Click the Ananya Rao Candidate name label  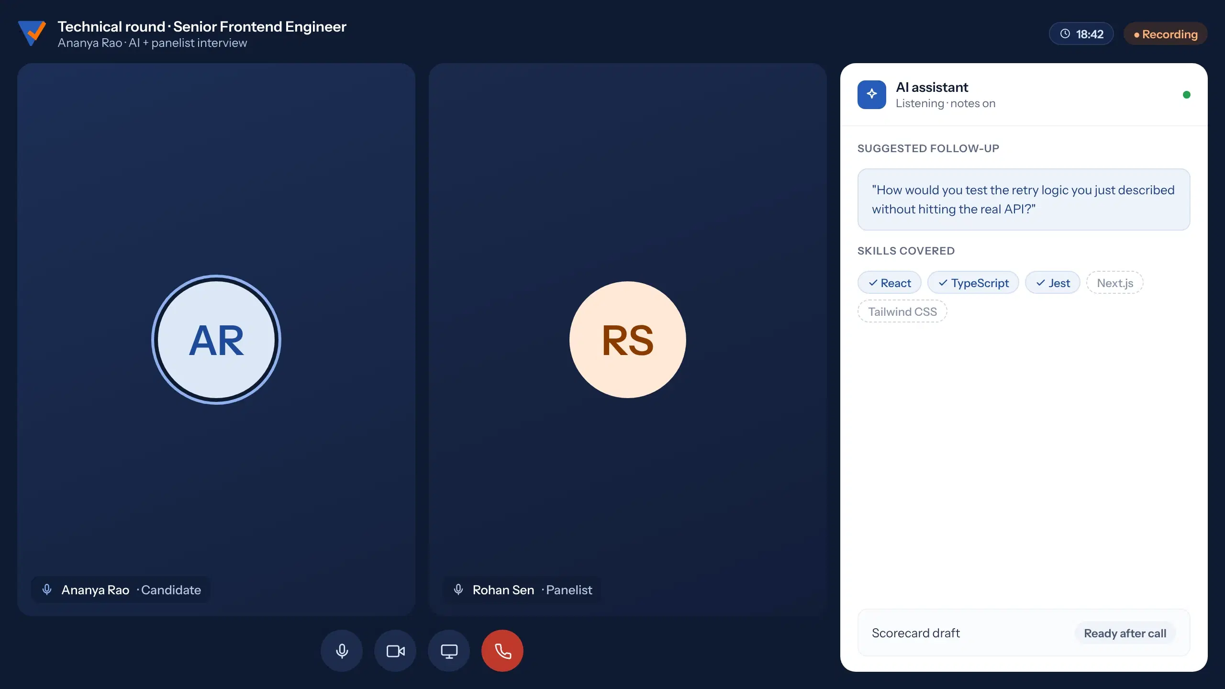(x=121, y=589)
